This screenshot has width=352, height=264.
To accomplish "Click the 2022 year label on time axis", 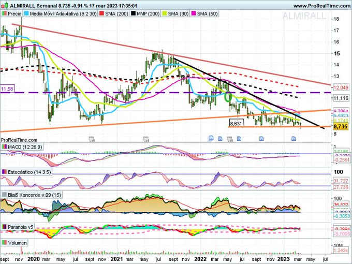I will point(200,259).
